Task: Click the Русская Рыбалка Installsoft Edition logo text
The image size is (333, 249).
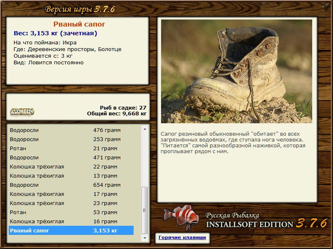Action: click(266, 220)
